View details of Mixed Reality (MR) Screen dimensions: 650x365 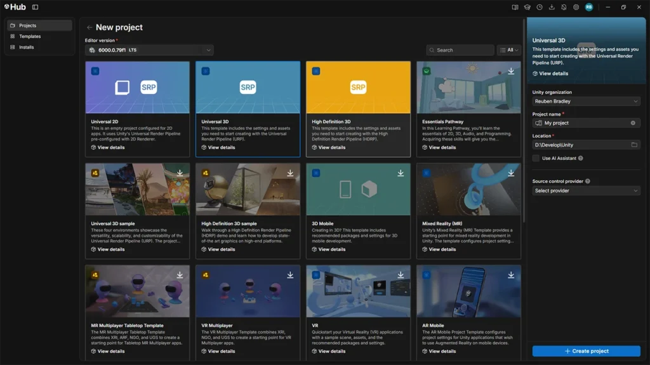[439, 249]
